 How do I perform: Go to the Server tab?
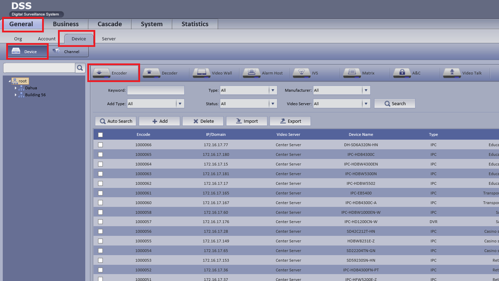(x=109, y=39)
